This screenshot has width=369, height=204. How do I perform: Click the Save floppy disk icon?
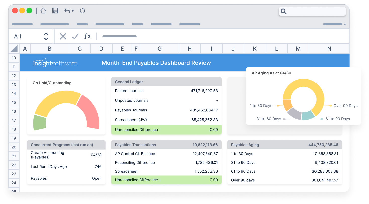(55, 11)
